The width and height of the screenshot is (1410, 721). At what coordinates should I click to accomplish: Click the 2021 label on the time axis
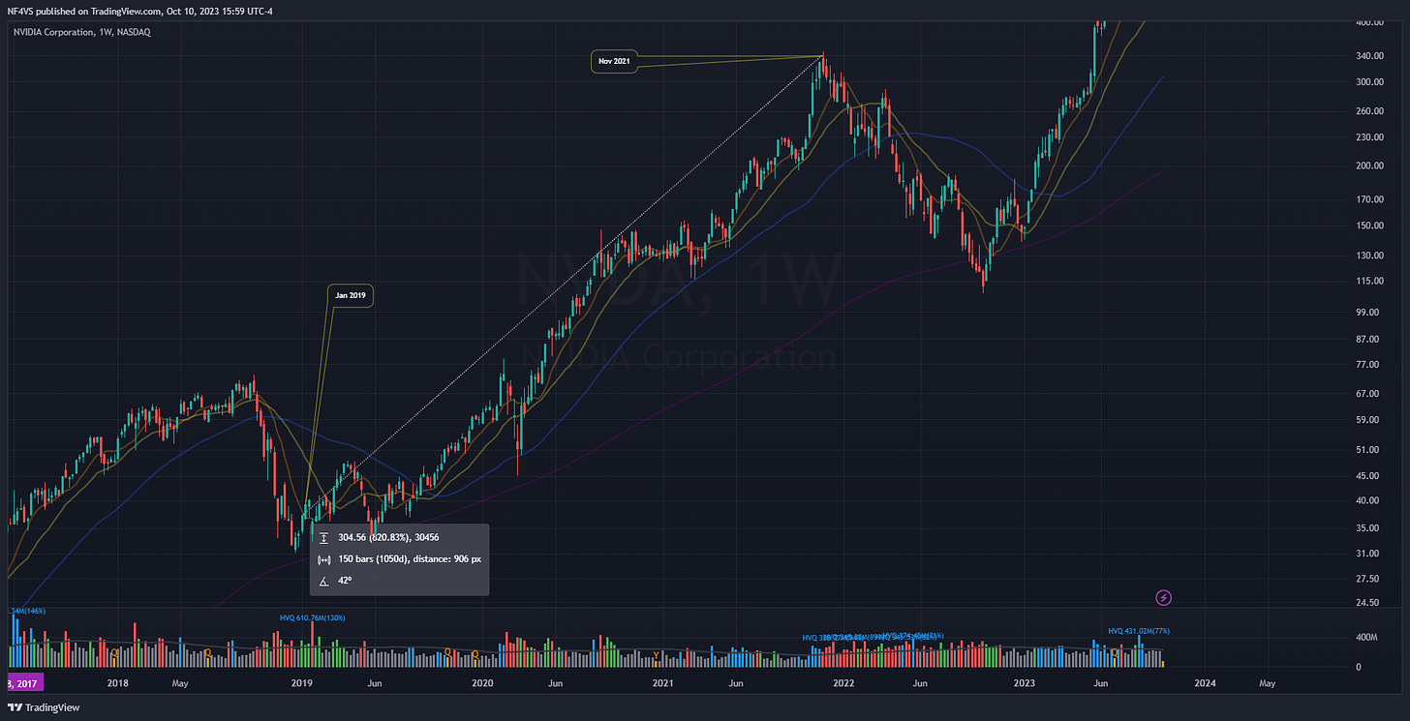(x=663, y=683)
